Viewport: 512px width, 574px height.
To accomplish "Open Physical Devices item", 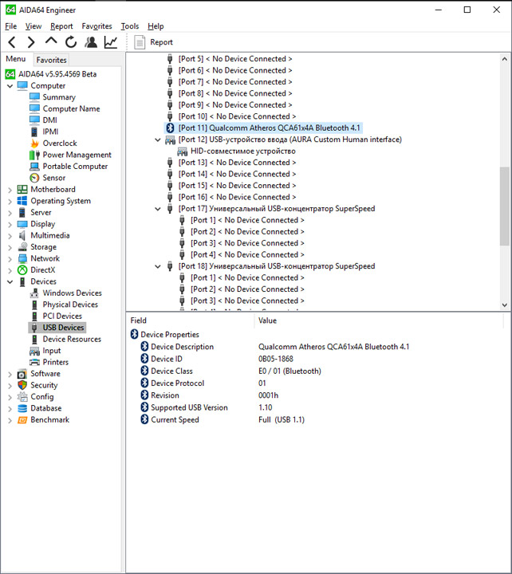I will [70, 305].
